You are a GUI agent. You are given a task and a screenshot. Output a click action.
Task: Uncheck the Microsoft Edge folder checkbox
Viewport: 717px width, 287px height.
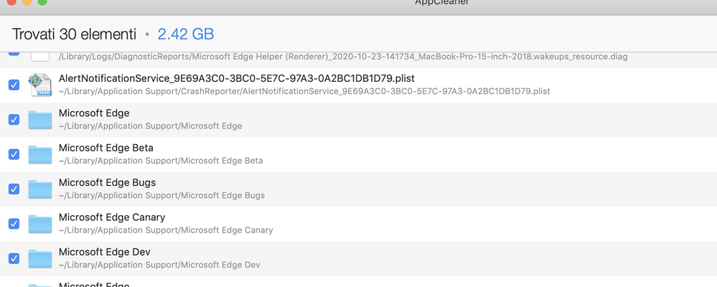14,120
